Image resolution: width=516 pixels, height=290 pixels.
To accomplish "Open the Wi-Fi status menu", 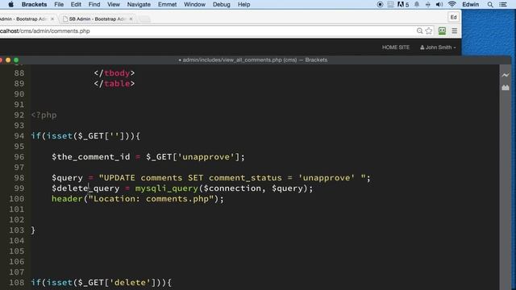I will pos(451,4).
